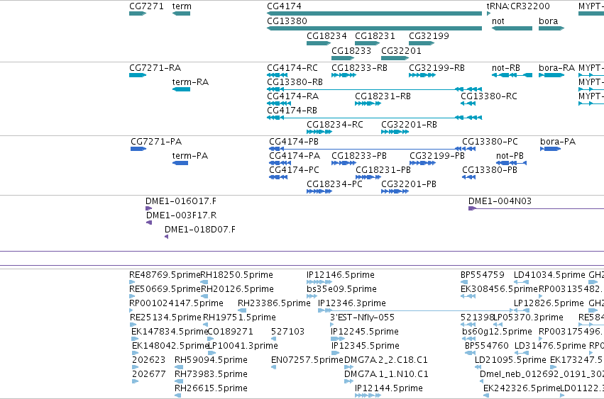The width and height of the screenshot is (604, 399).
Task: Select EST BP554759
Action: 482,275
